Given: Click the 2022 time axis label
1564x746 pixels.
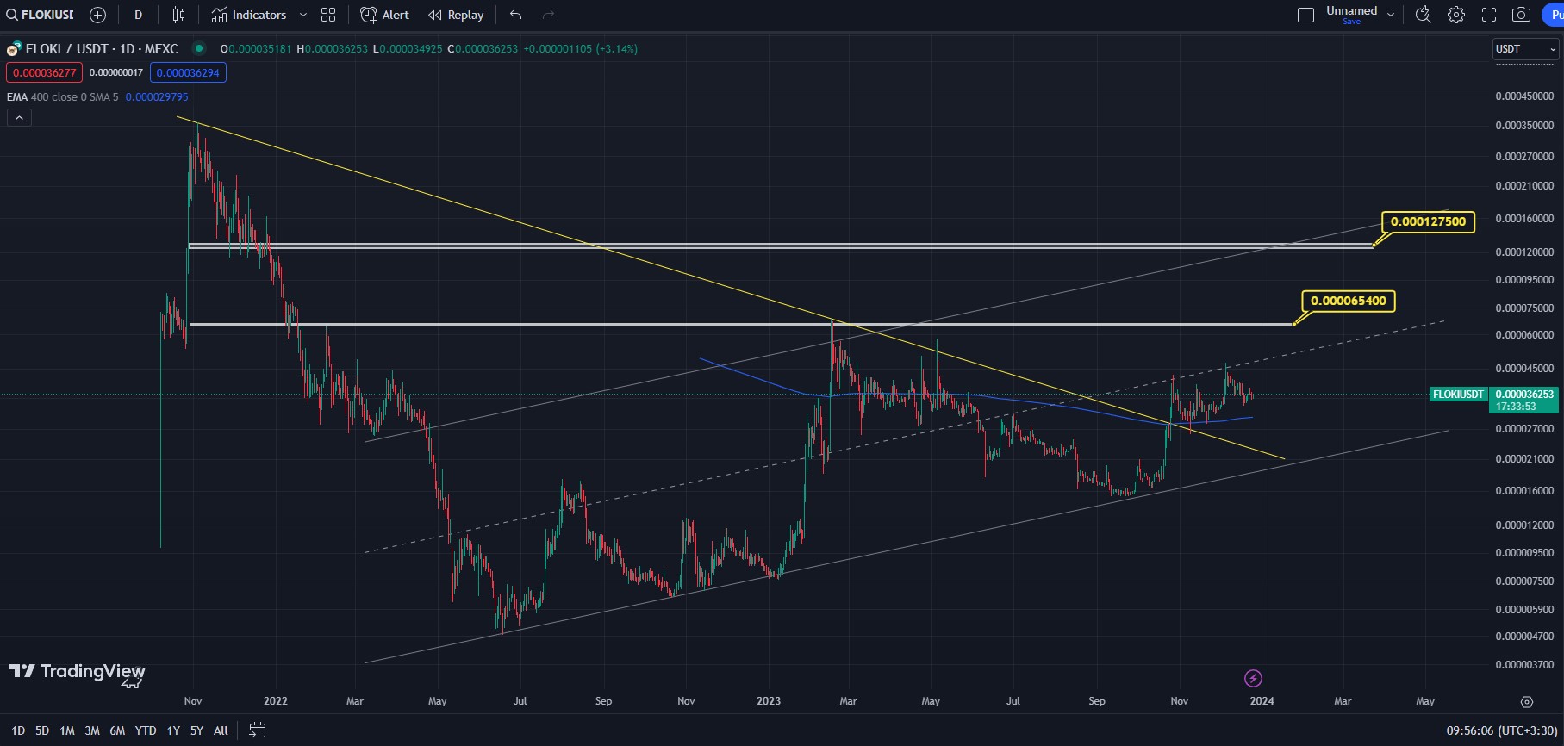Looking at the screenshot, I should 276,701.
